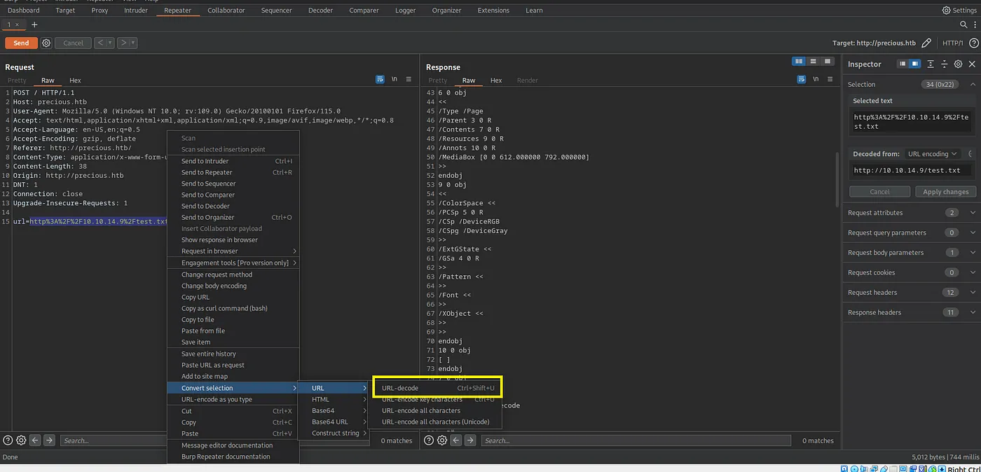Image resolution: width=981 pixels, height=472 pixels.
Task: Click the search icon at top right
Action: click(x=964, y=25)
